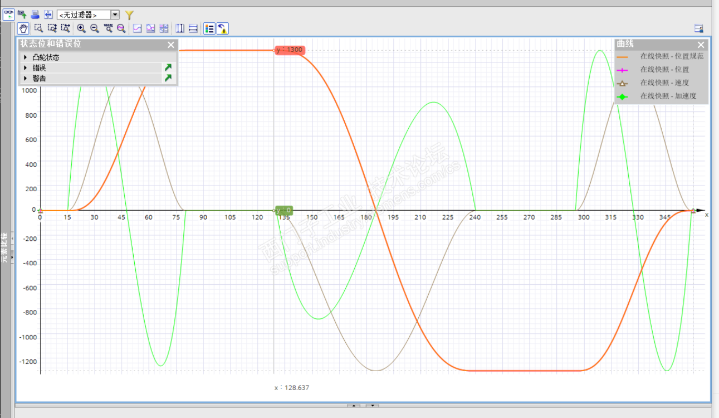Screen dimensions: 719x418
Task: Click the zoom in magnifier icon
Action: coord(81,28)
